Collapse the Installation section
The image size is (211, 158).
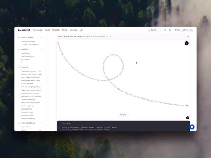[x=41, y=49]
